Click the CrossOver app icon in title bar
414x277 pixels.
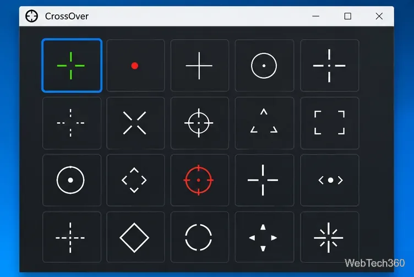[x=32, y=16]
